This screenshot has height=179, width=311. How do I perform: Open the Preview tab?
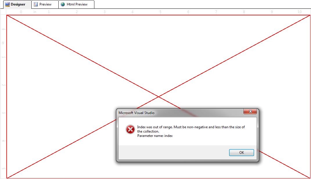coord(45,4)
